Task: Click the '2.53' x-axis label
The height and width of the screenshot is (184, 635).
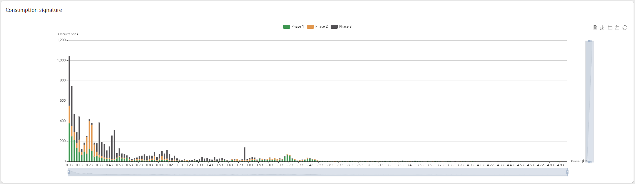Action: coord(320,165)
